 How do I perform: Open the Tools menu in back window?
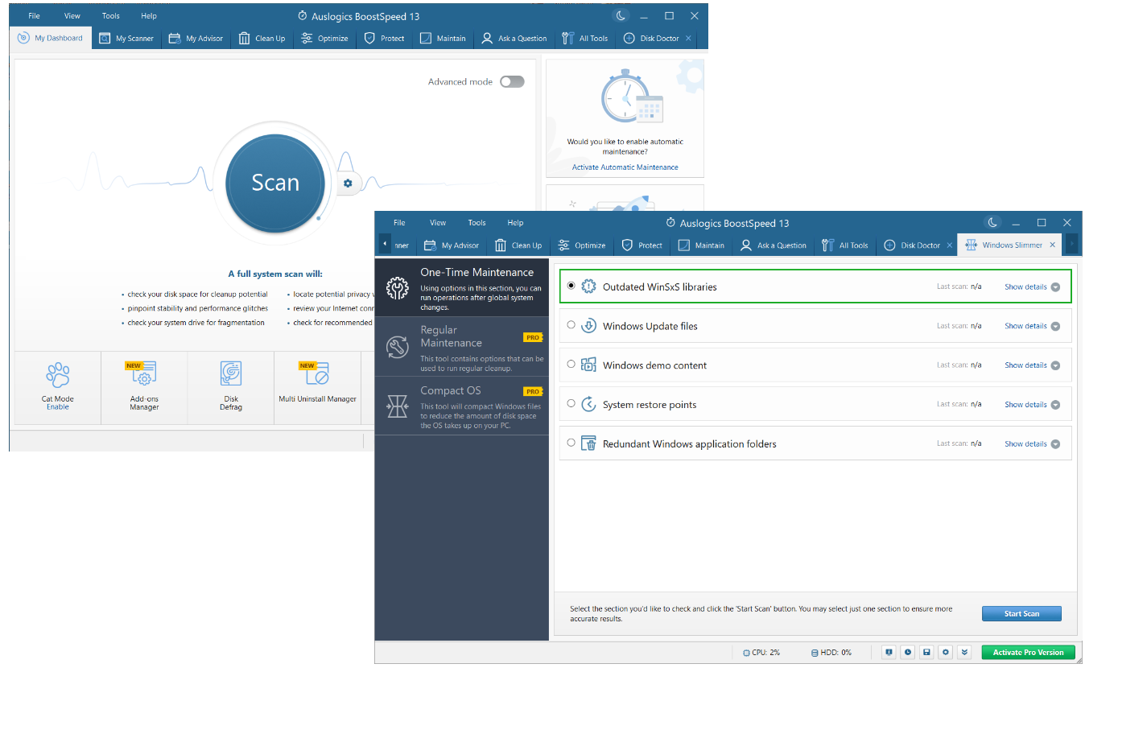[111, 16]
